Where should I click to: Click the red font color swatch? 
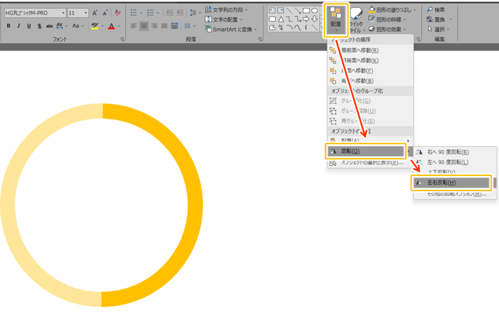coord(111,26)
